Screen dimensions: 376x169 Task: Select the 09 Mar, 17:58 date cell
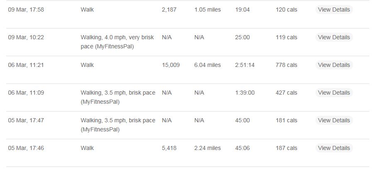coord(26,10)
